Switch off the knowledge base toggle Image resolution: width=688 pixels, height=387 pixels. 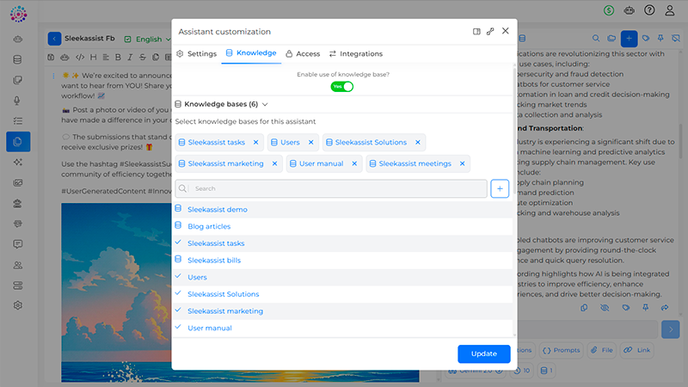[341, 87]
